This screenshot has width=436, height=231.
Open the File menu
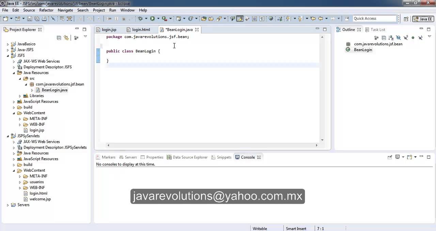(5, 10)
